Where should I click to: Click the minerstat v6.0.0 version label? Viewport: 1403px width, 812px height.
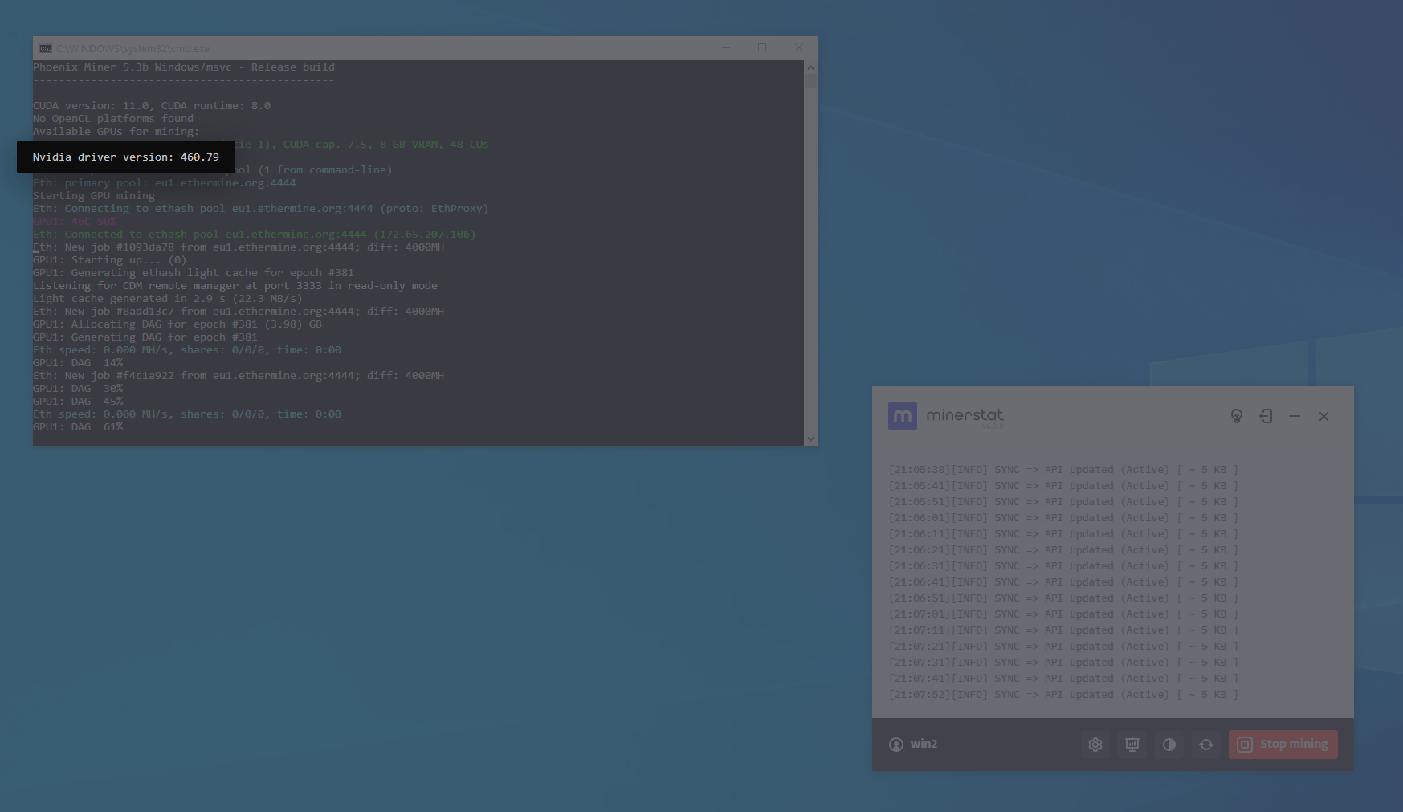coord(993,426)
